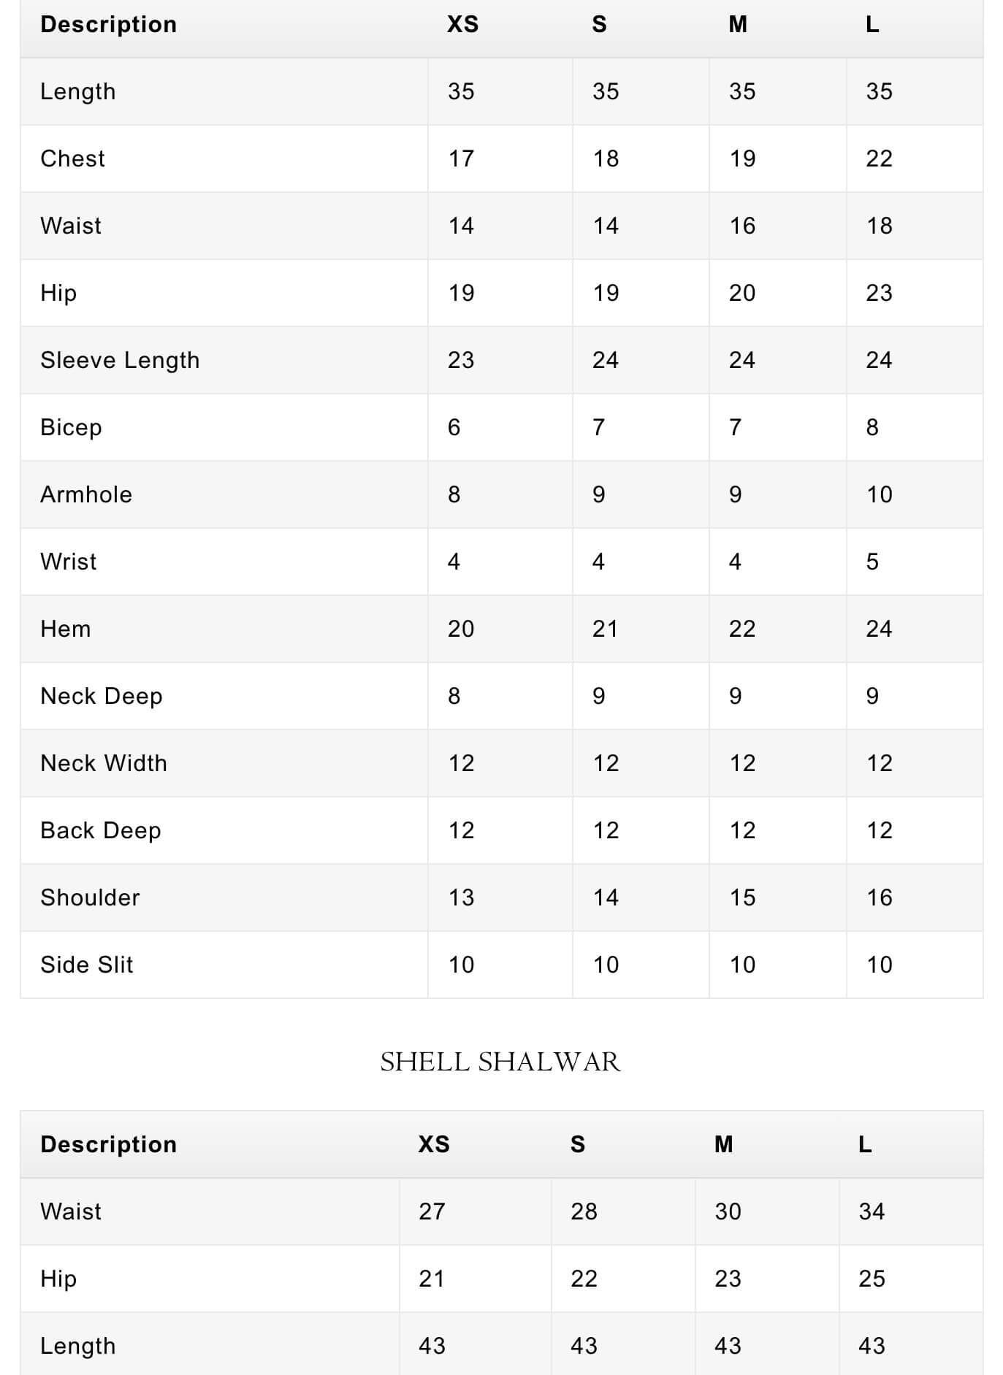
Task: Click Armhole value 10 for size L
Action: (879, 494)
